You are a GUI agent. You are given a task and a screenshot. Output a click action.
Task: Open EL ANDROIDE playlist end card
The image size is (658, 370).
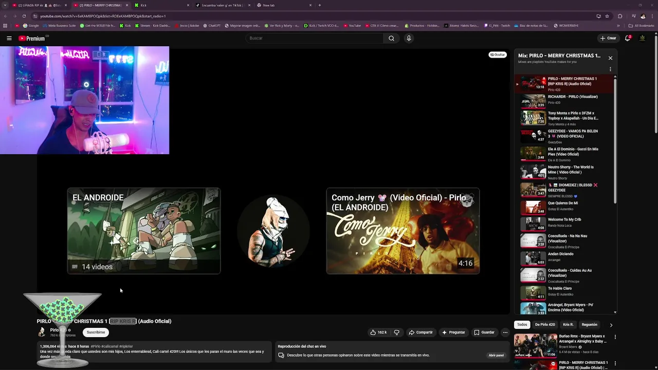pos(144,231)
